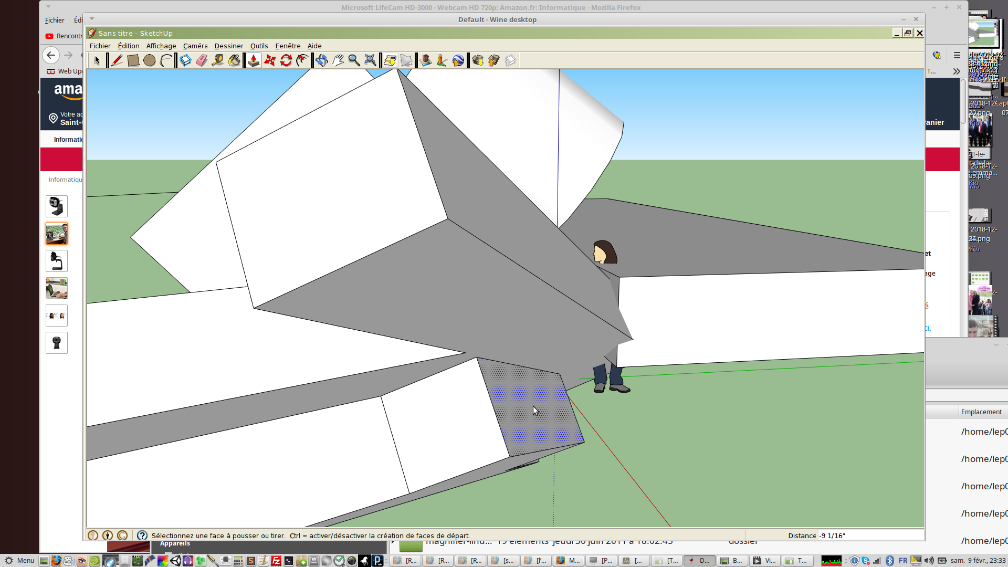Click the Firefox back arrow button
The height and width of the screenshot is (567, 1008).
click(x=51, y=55)
